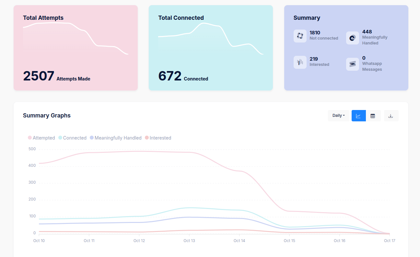Toggle the Interested legend entry
The width and height of the screenshot is (420, 257).
click(x=158, y=138)
